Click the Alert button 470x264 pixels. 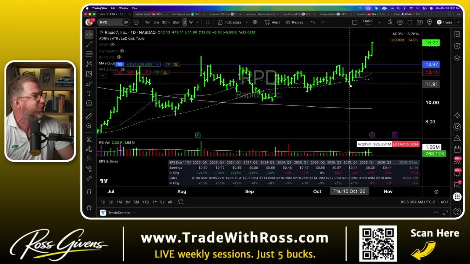tap(272, 22)
